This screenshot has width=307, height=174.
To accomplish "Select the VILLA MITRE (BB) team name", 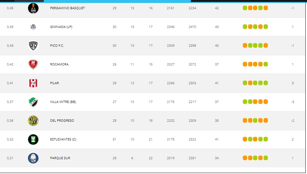I will (63, 102).
